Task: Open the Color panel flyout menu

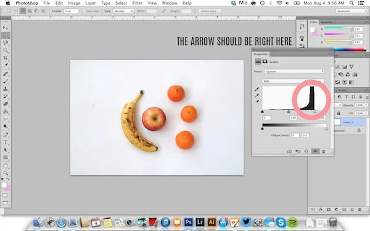Action: [x=367, y=22]
